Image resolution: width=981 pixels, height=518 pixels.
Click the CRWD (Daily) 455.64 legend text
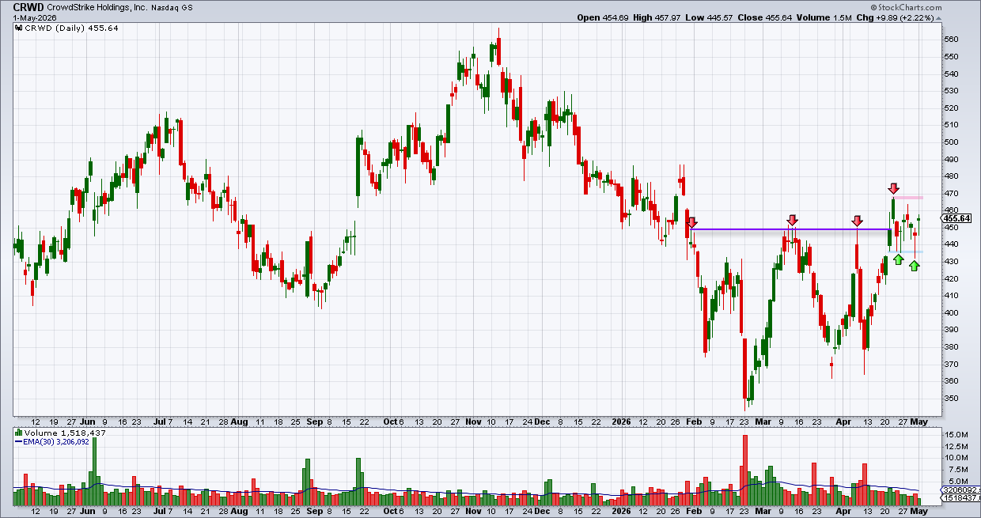pos(70,28)
